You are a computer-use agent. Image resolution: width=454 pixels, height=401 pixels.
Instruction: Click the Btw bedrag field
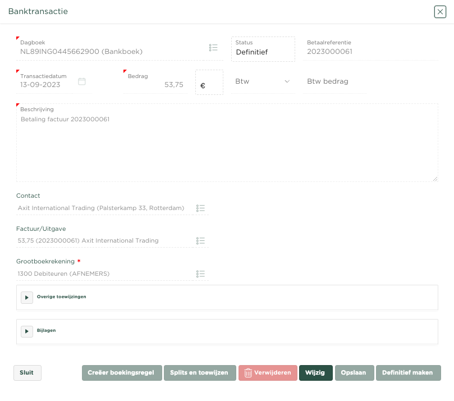334,81
